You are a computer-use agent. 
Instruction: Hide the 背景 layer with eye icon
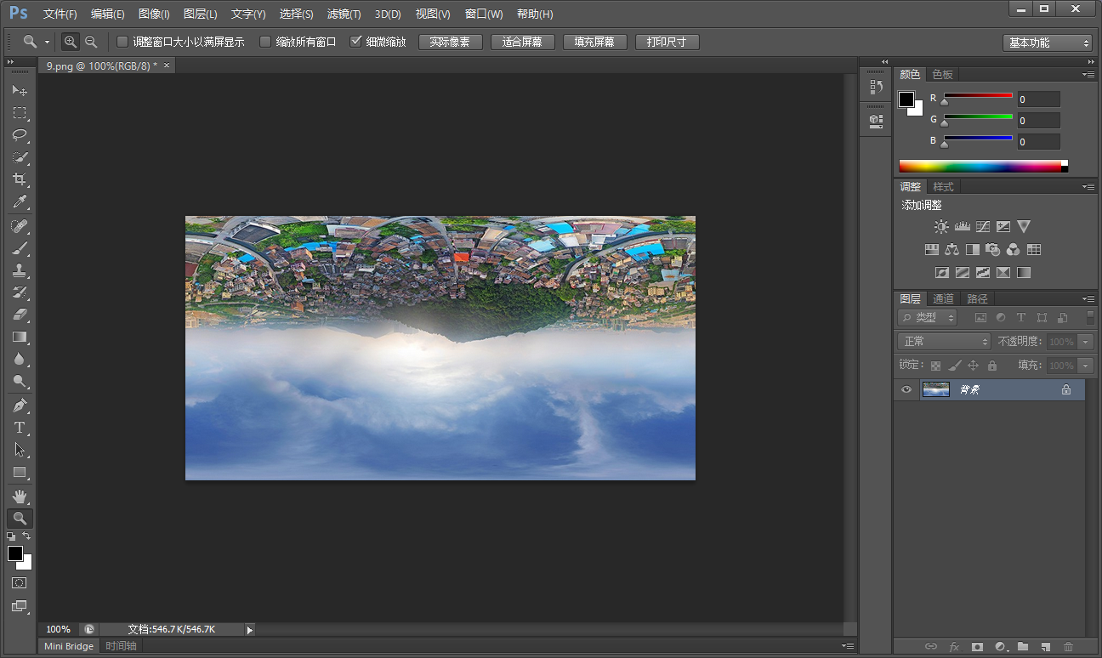coord(906,389)
